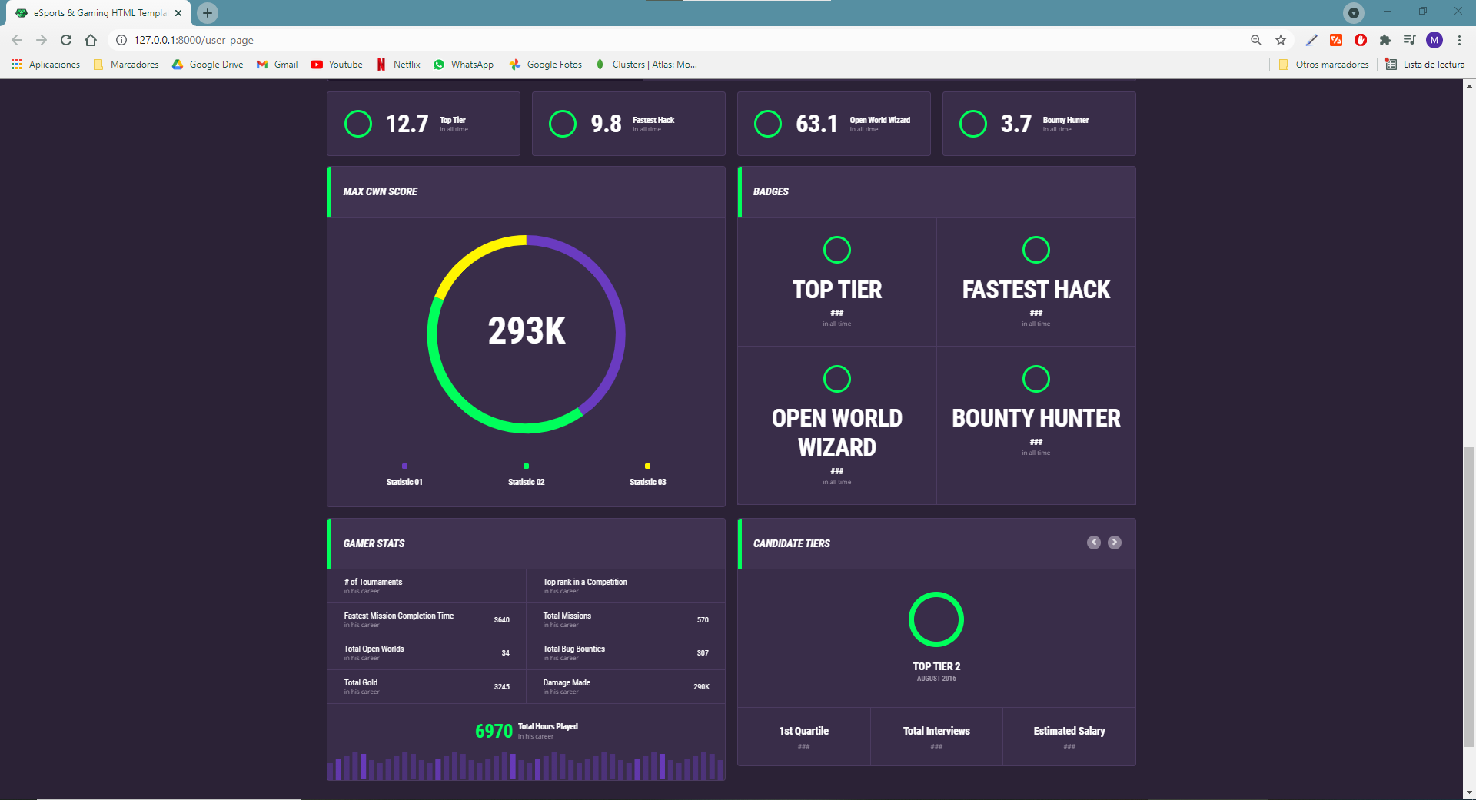Click the browser forward arrow
Screen dimensions: 1476x800
point(42,40)
